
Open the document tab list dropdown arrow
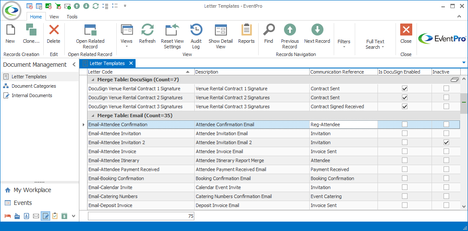(x=464, y=62)
